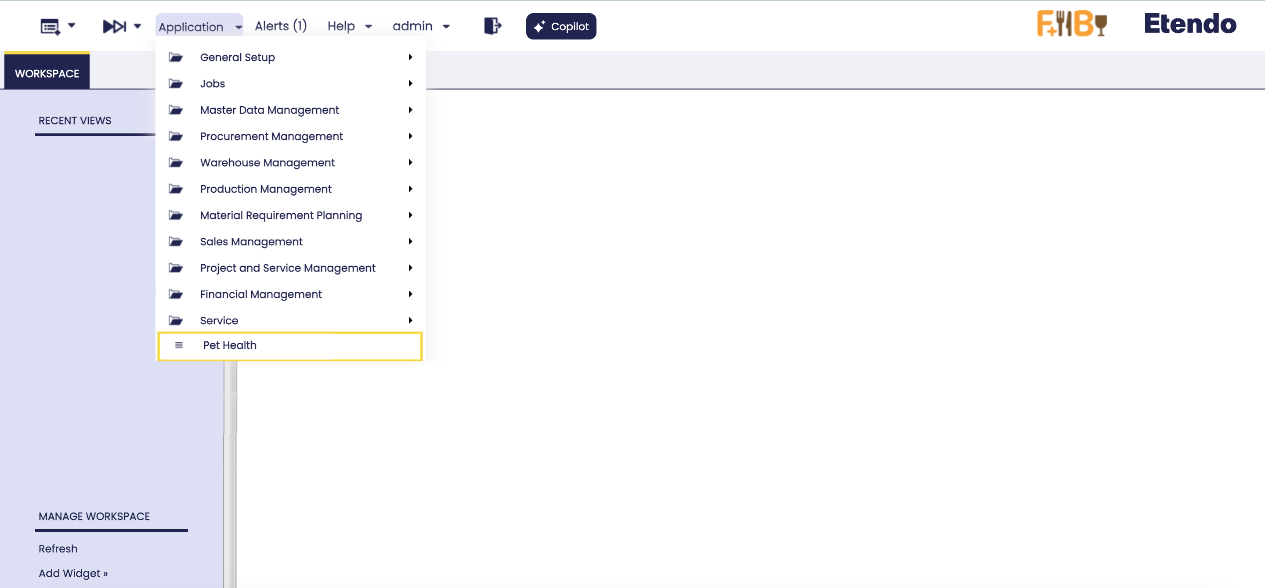Open the Service submenu
This screenshot has height=588, width=1265.
click(x=291, y=320)
